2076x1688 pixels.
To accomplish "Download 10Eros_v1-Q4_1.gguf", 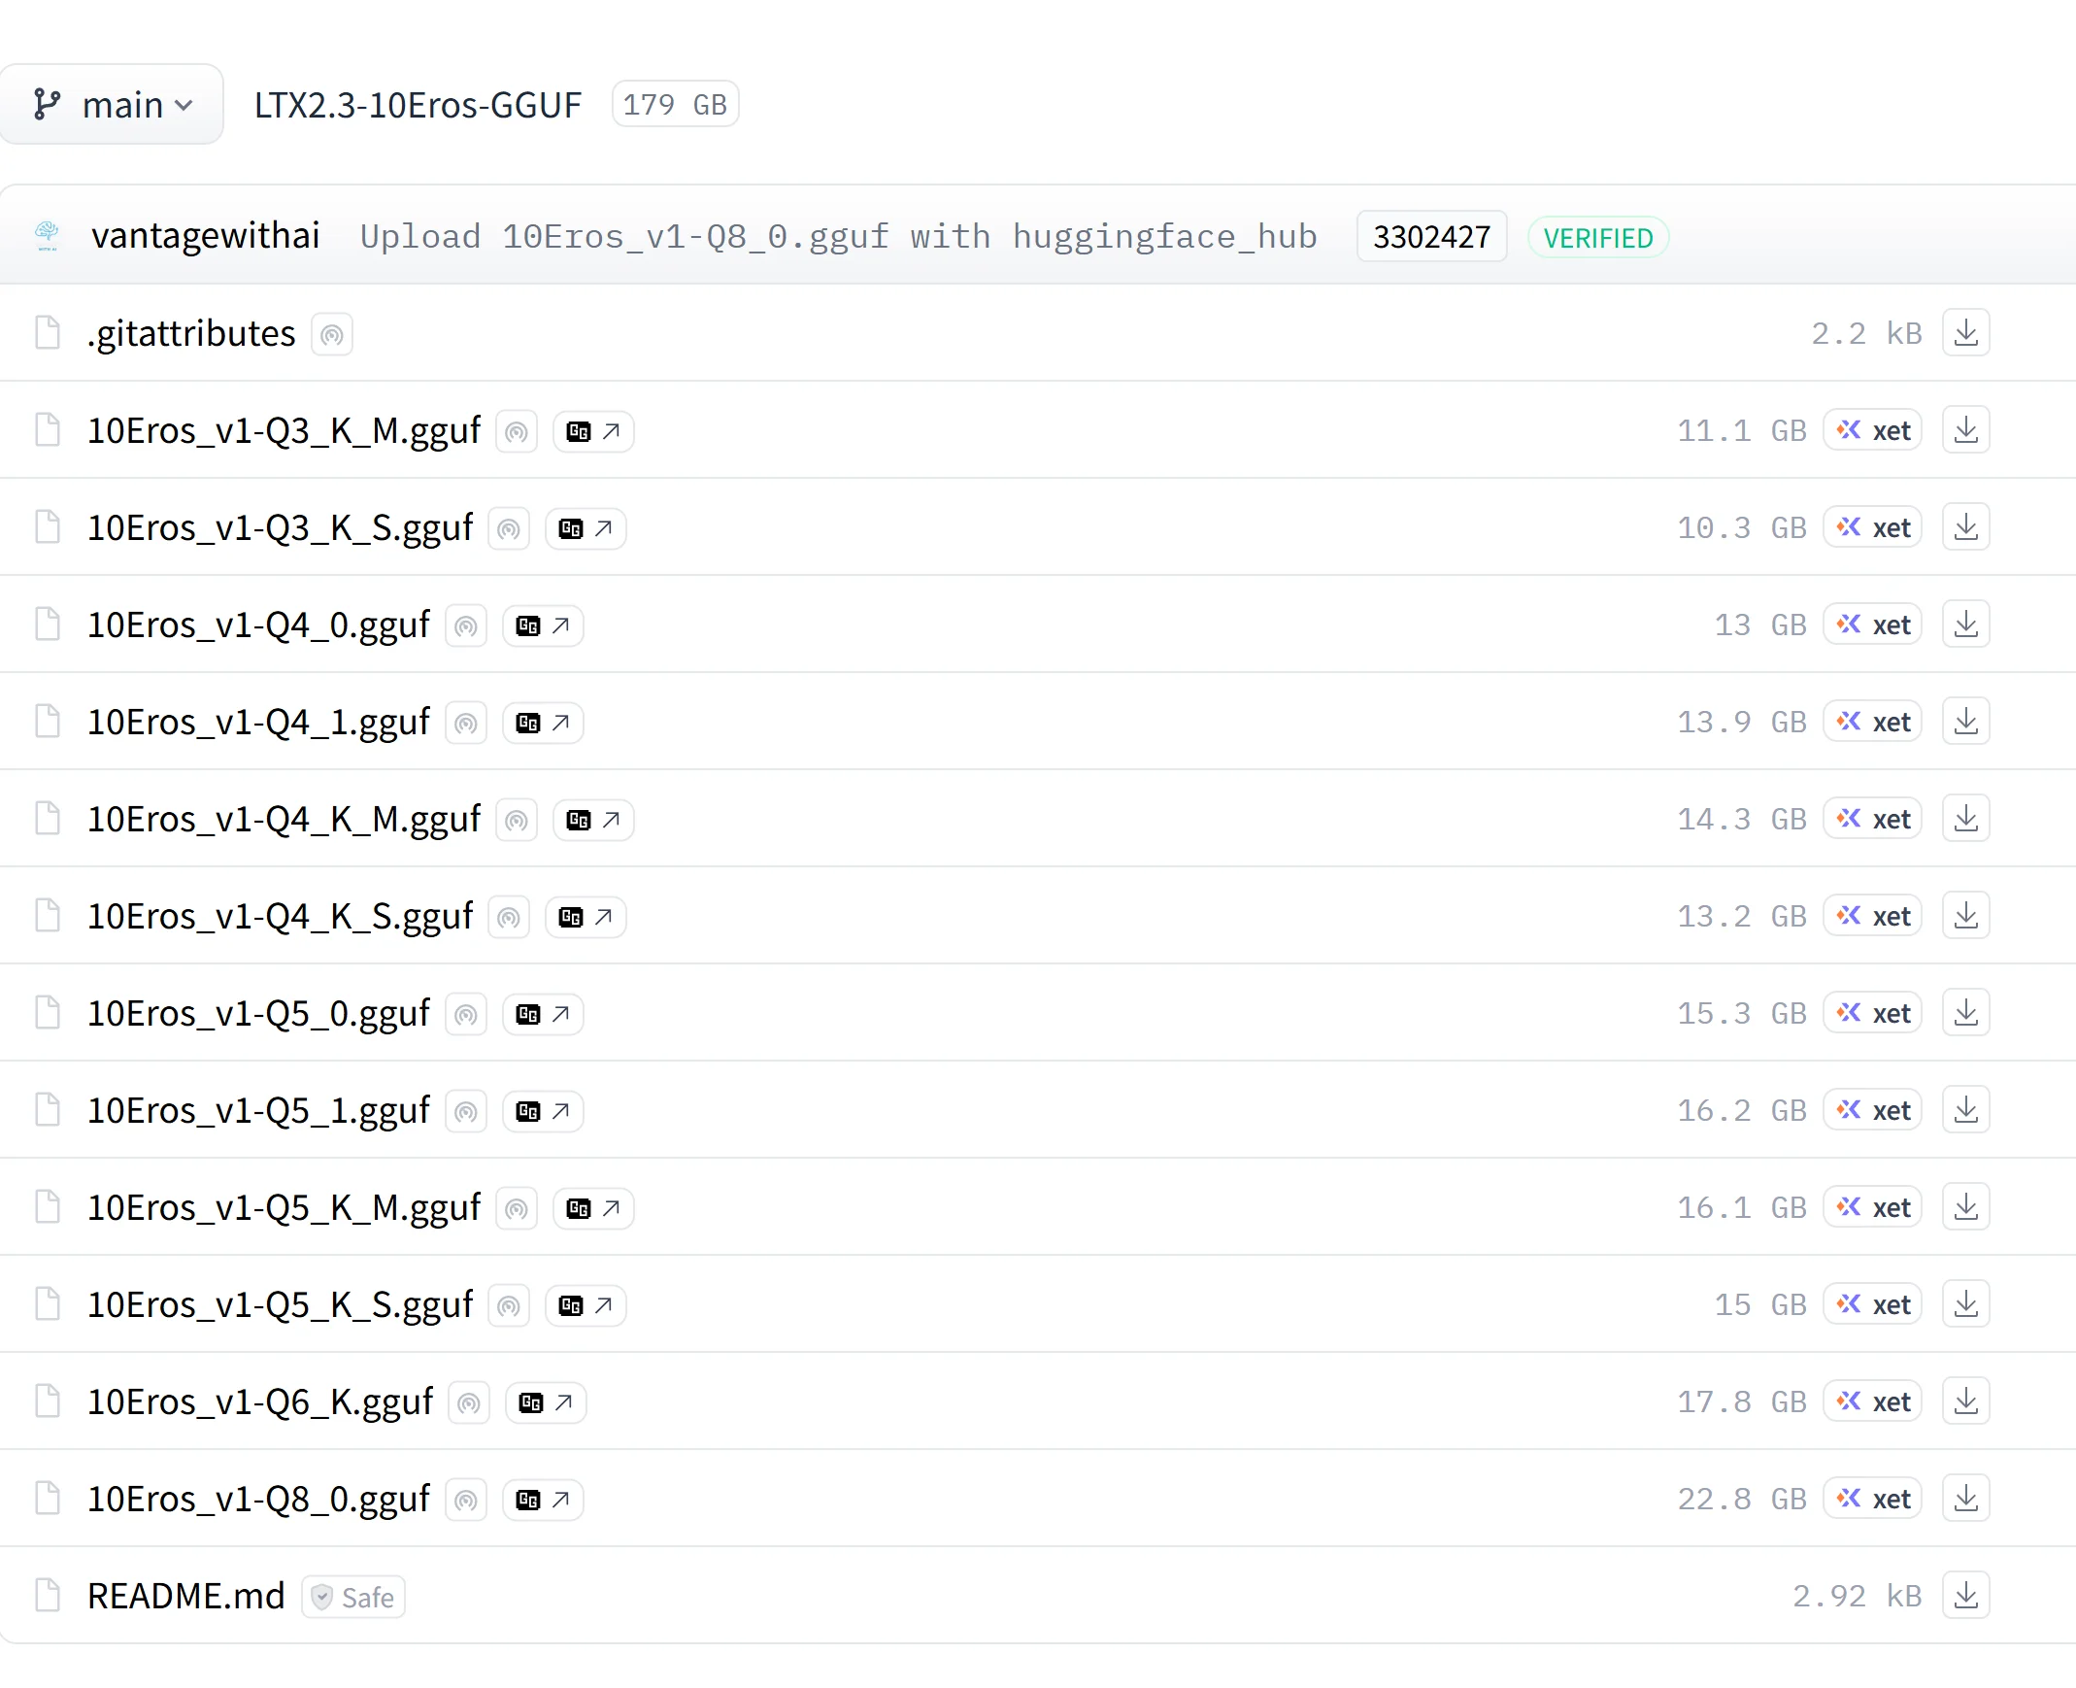I will coord(1966,722).
